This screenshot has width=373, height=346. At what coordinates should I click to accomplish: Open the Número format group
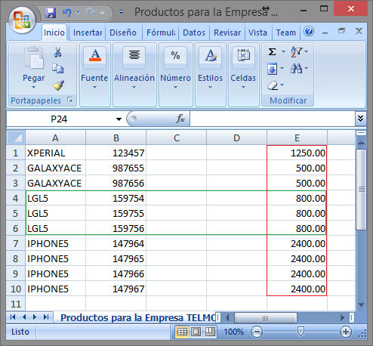point(175,75)
